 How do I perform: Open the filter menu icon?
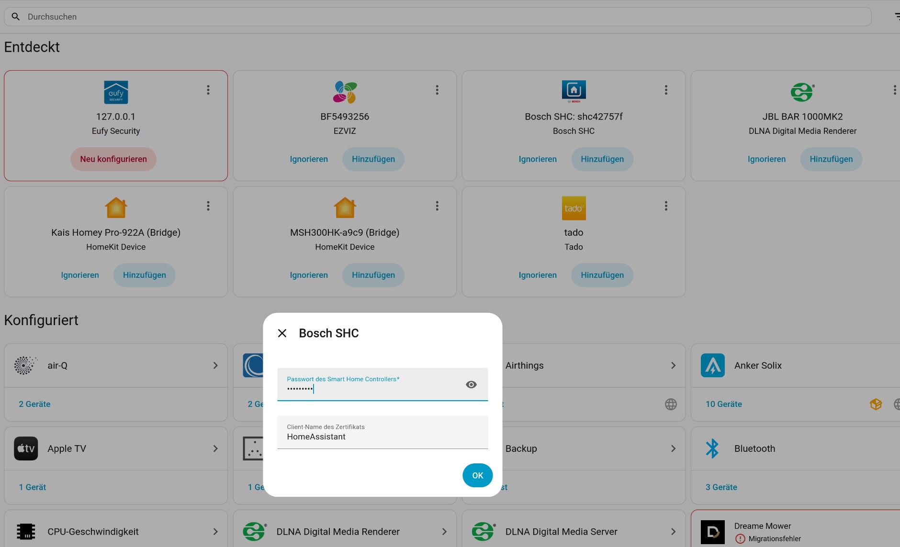click(x=897, y=17)
